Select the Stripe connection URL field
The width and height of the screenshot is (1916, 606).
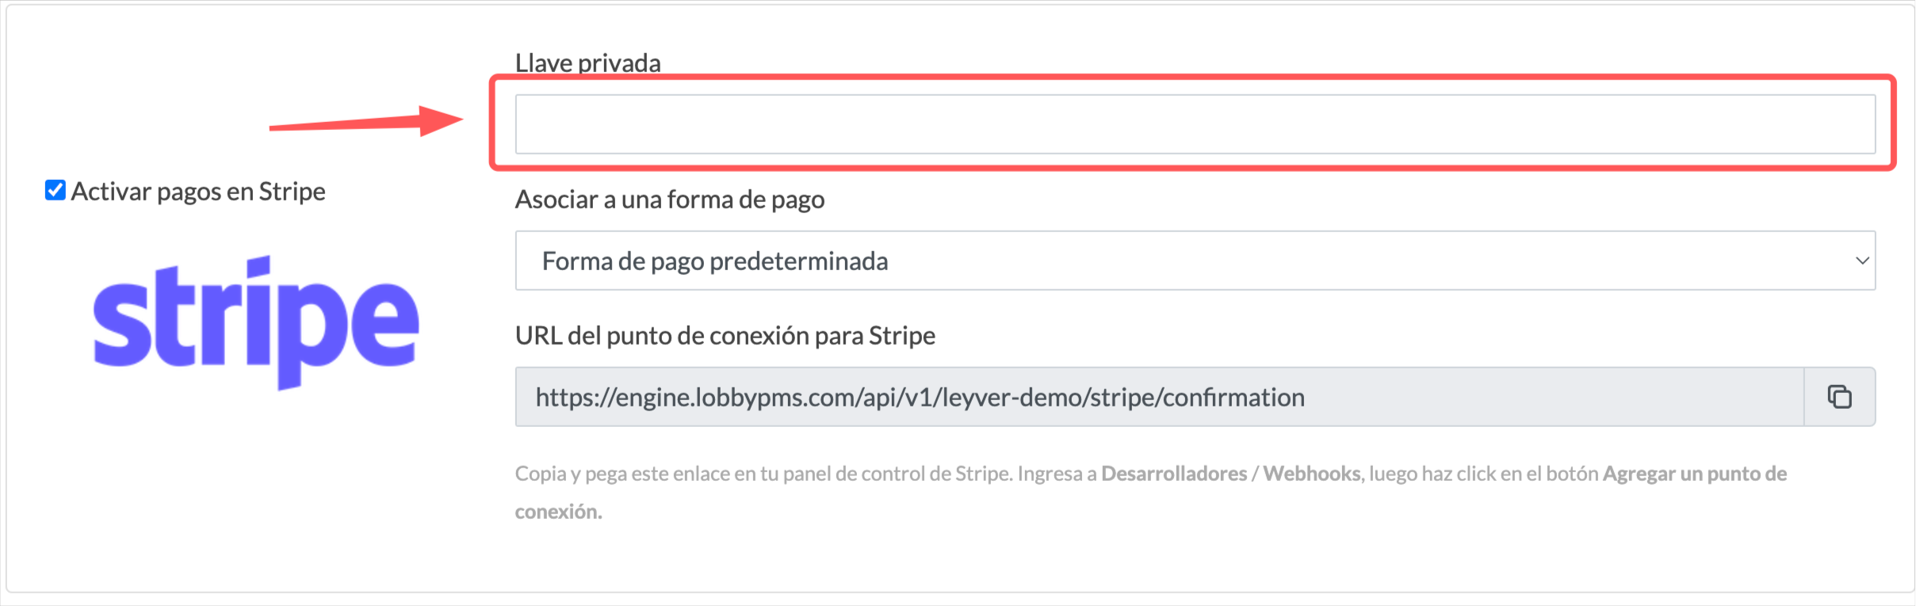point(1160,396)
